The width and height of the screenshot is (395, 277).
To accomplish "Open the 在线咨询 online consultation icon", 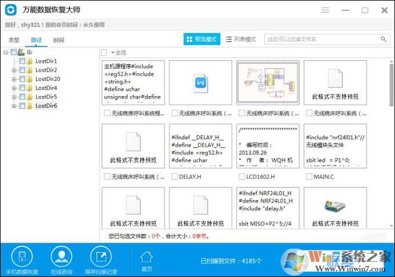I will click(61, 257).
